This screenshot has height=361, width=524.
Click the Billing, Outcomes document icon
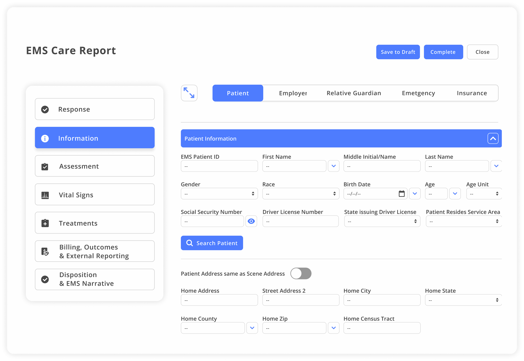(45, 251)
